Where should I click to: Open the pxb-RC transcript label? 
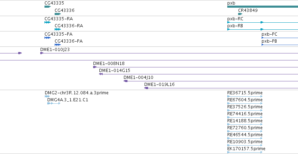235,19
